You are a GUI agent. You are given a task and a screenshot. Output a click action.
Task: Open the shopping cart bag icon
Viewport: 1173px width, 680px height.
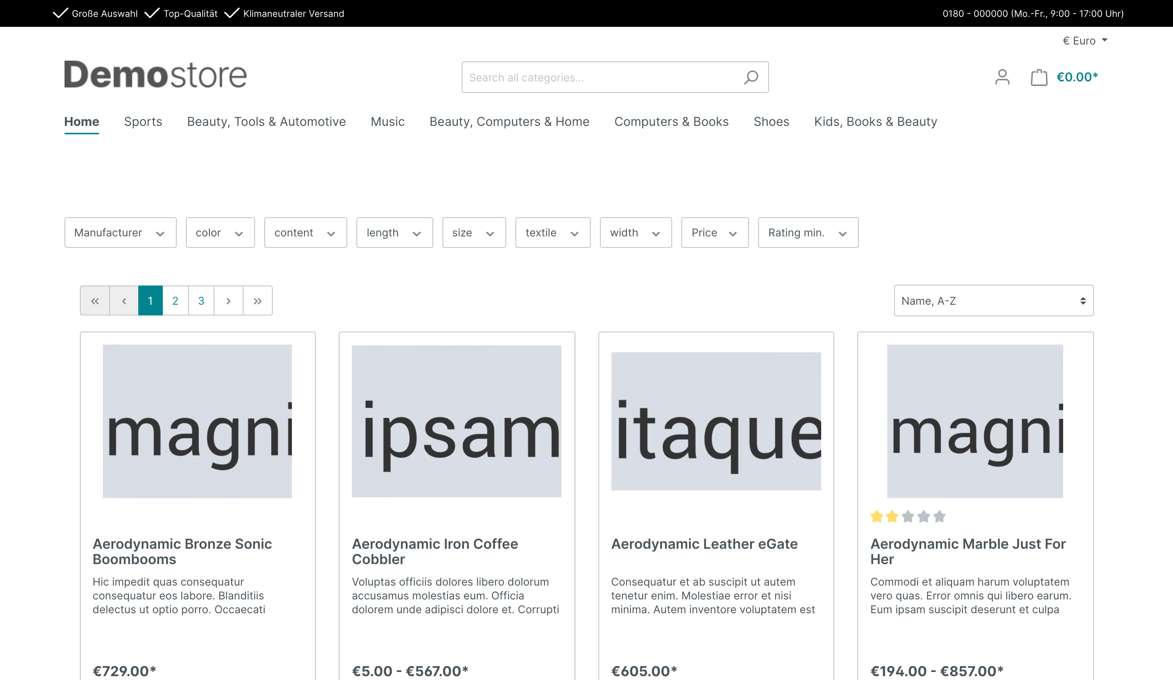click(x=1039, y=77)
